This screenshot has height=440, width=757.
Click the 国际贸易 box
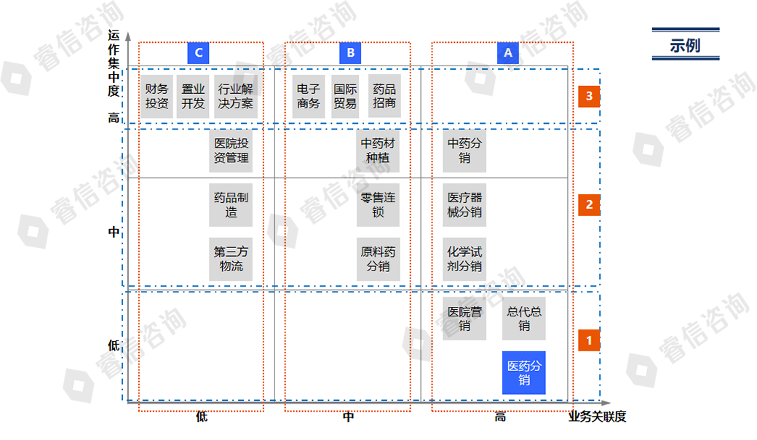(345, 96)
